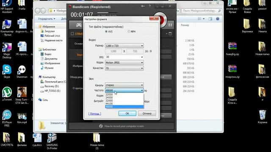Viewport: 271px width, 152px height.
Task: Select the Skype desktop icon
Action: 7,71
